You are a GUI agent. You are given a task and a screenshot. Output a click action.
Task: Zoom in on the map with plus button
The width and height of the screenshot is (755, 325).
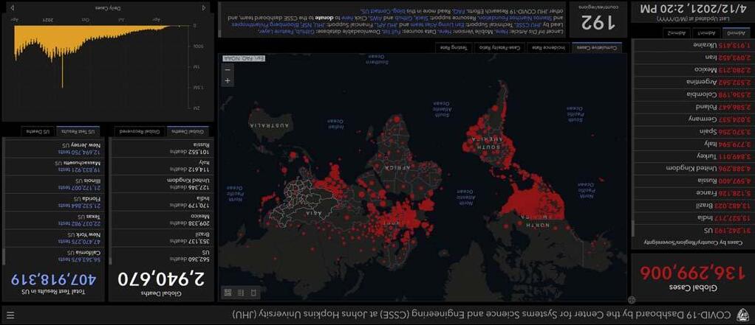tap(228, 81)
